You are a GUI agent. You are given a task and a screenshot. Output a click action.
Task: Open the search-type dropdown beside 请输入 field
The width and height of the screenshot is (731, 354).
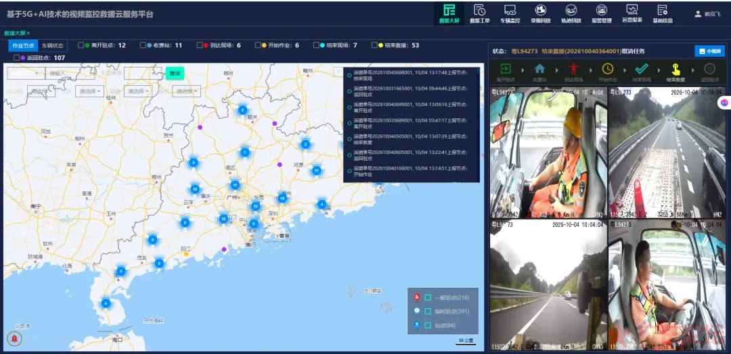tap(26, 74)
